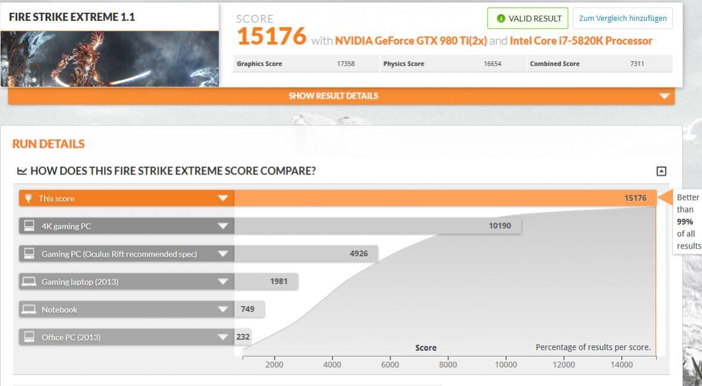Expand the Gaming laptop (2013) dropdown arrow
Viewport: 702px width, 386px height.
click(223, 282)
